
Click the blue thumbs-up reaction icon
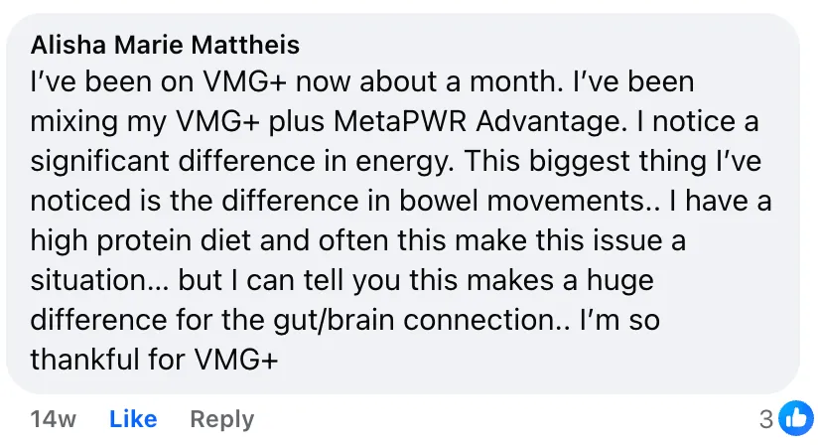[795, 418]
